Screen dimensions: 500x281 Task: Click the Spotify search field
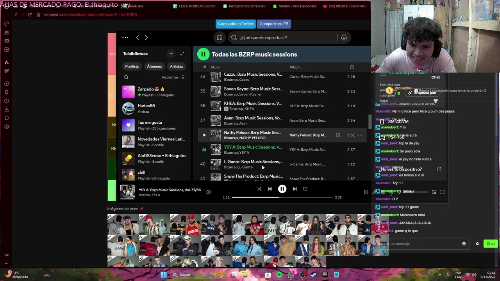[x=282, y=37]
